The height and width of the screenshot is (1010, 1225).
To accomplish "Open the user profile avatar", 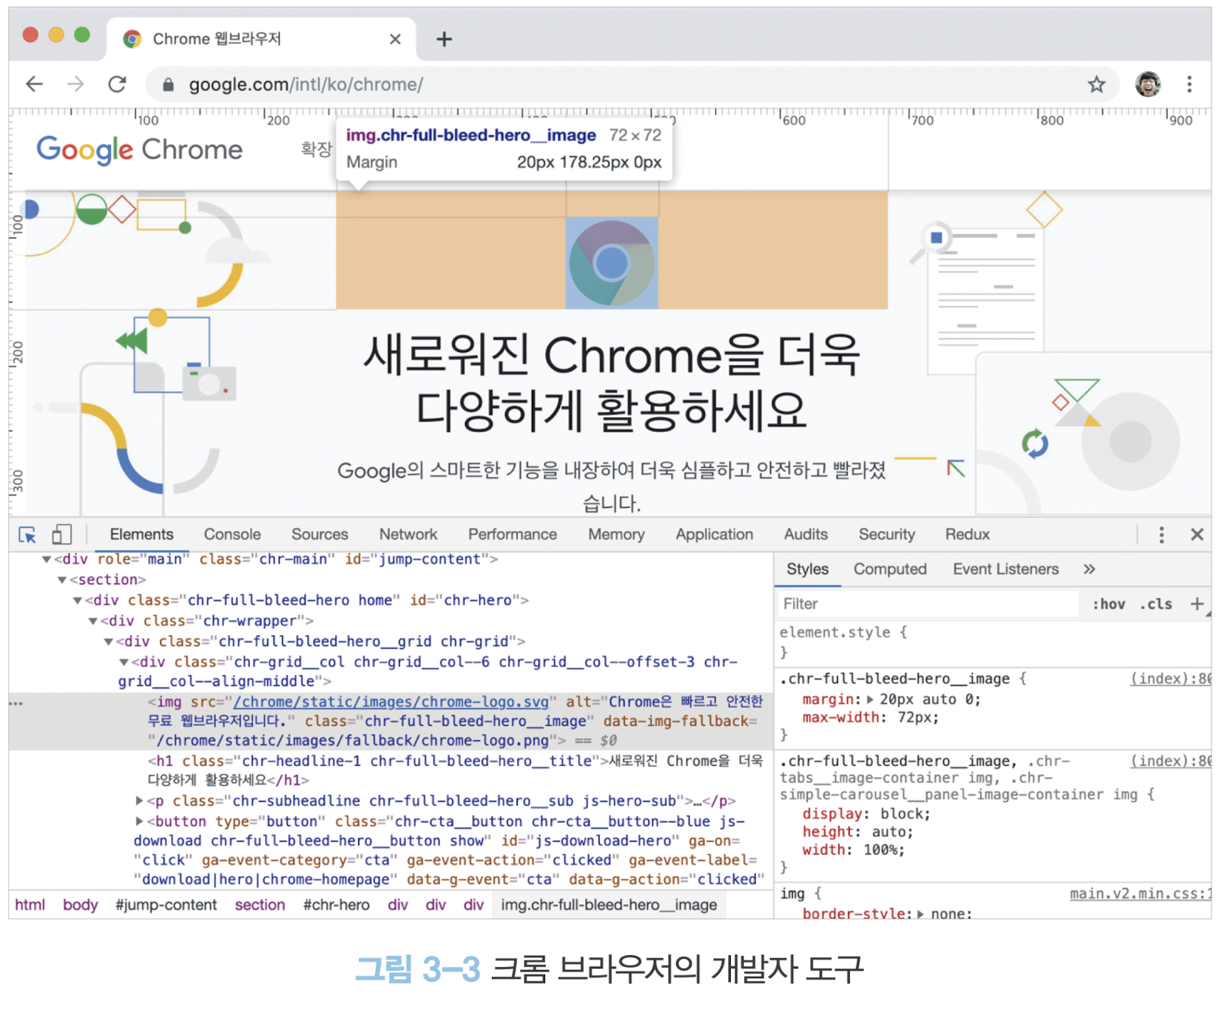I will (1147, 84).
